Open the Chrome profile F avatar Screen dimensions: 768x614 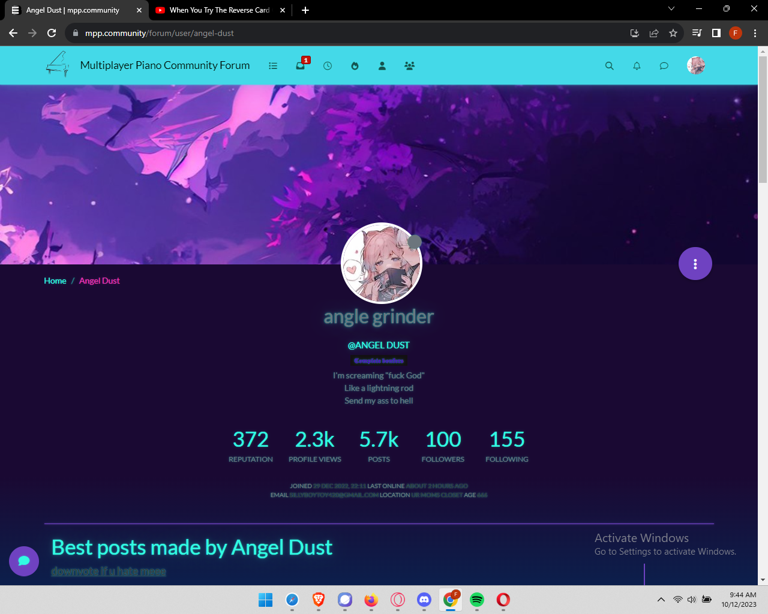coord(736,33)
